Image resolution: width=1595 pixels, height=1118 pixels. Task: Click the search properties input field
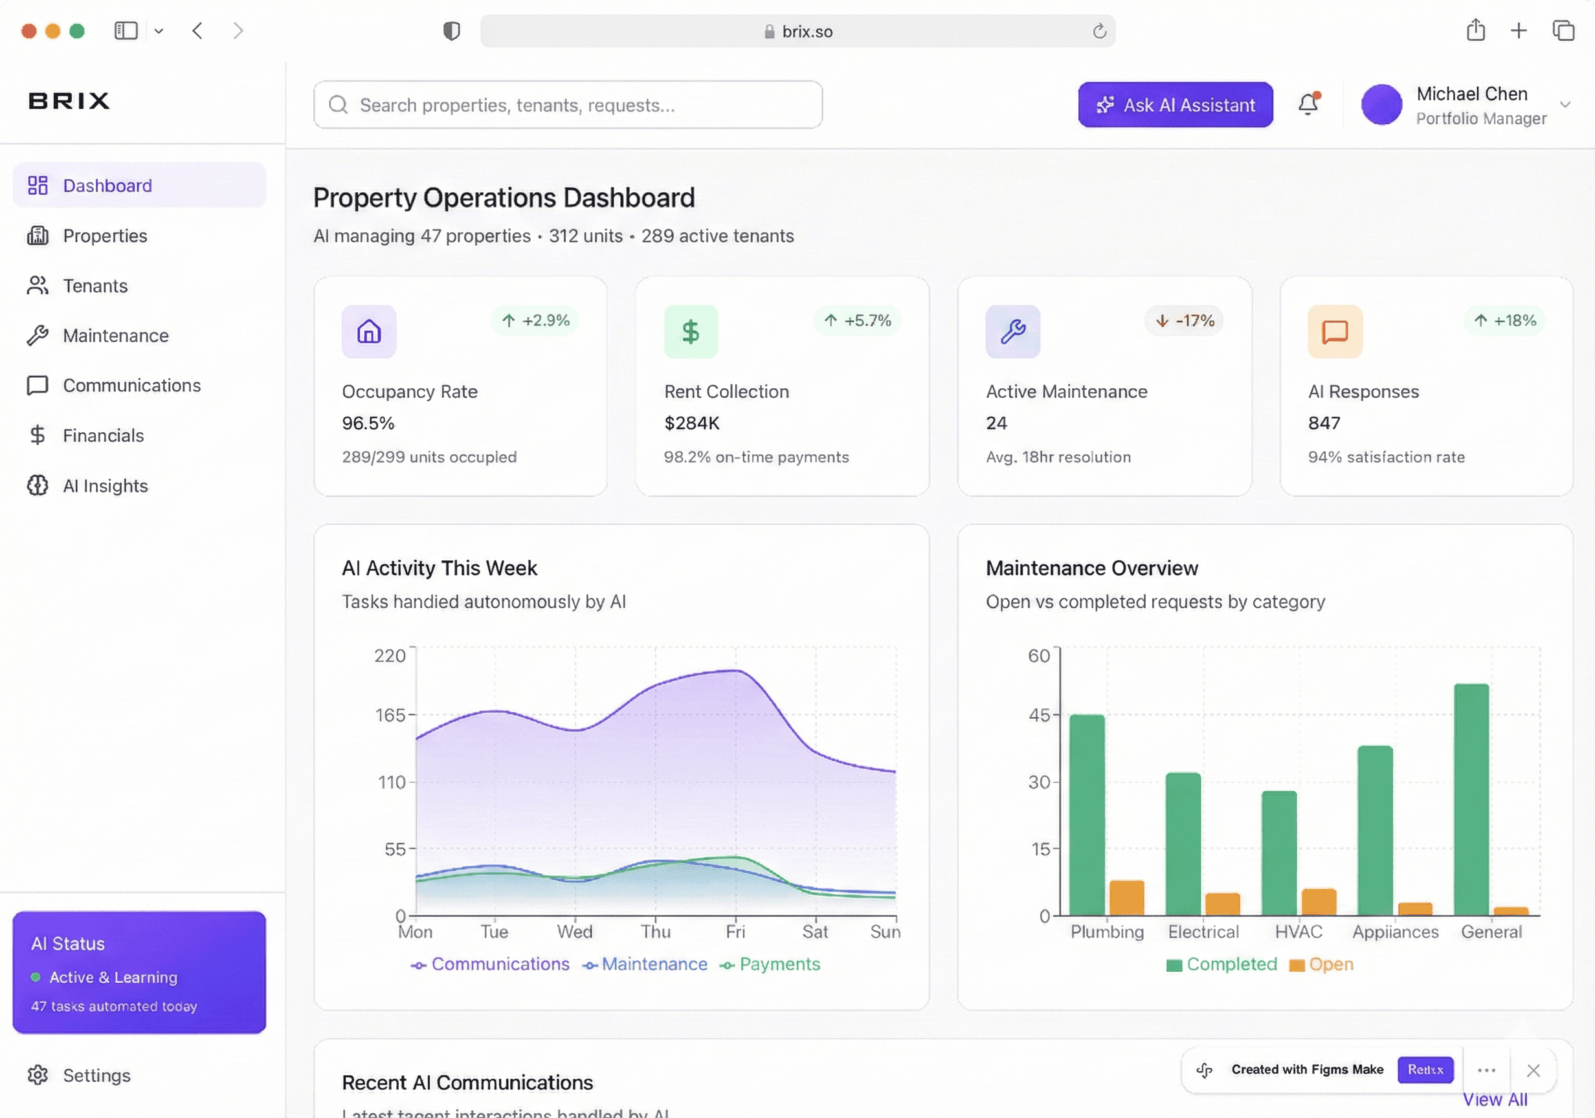coord(567,105)
